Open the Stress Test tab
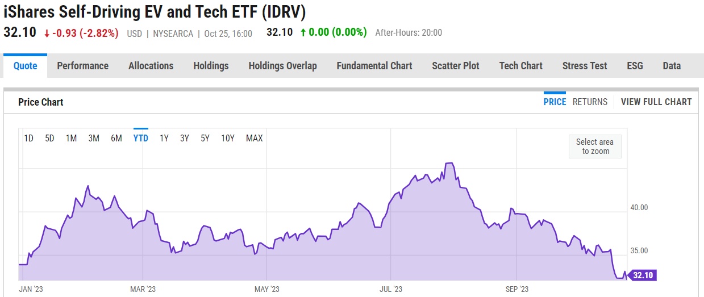 click(x=585, y=66)
